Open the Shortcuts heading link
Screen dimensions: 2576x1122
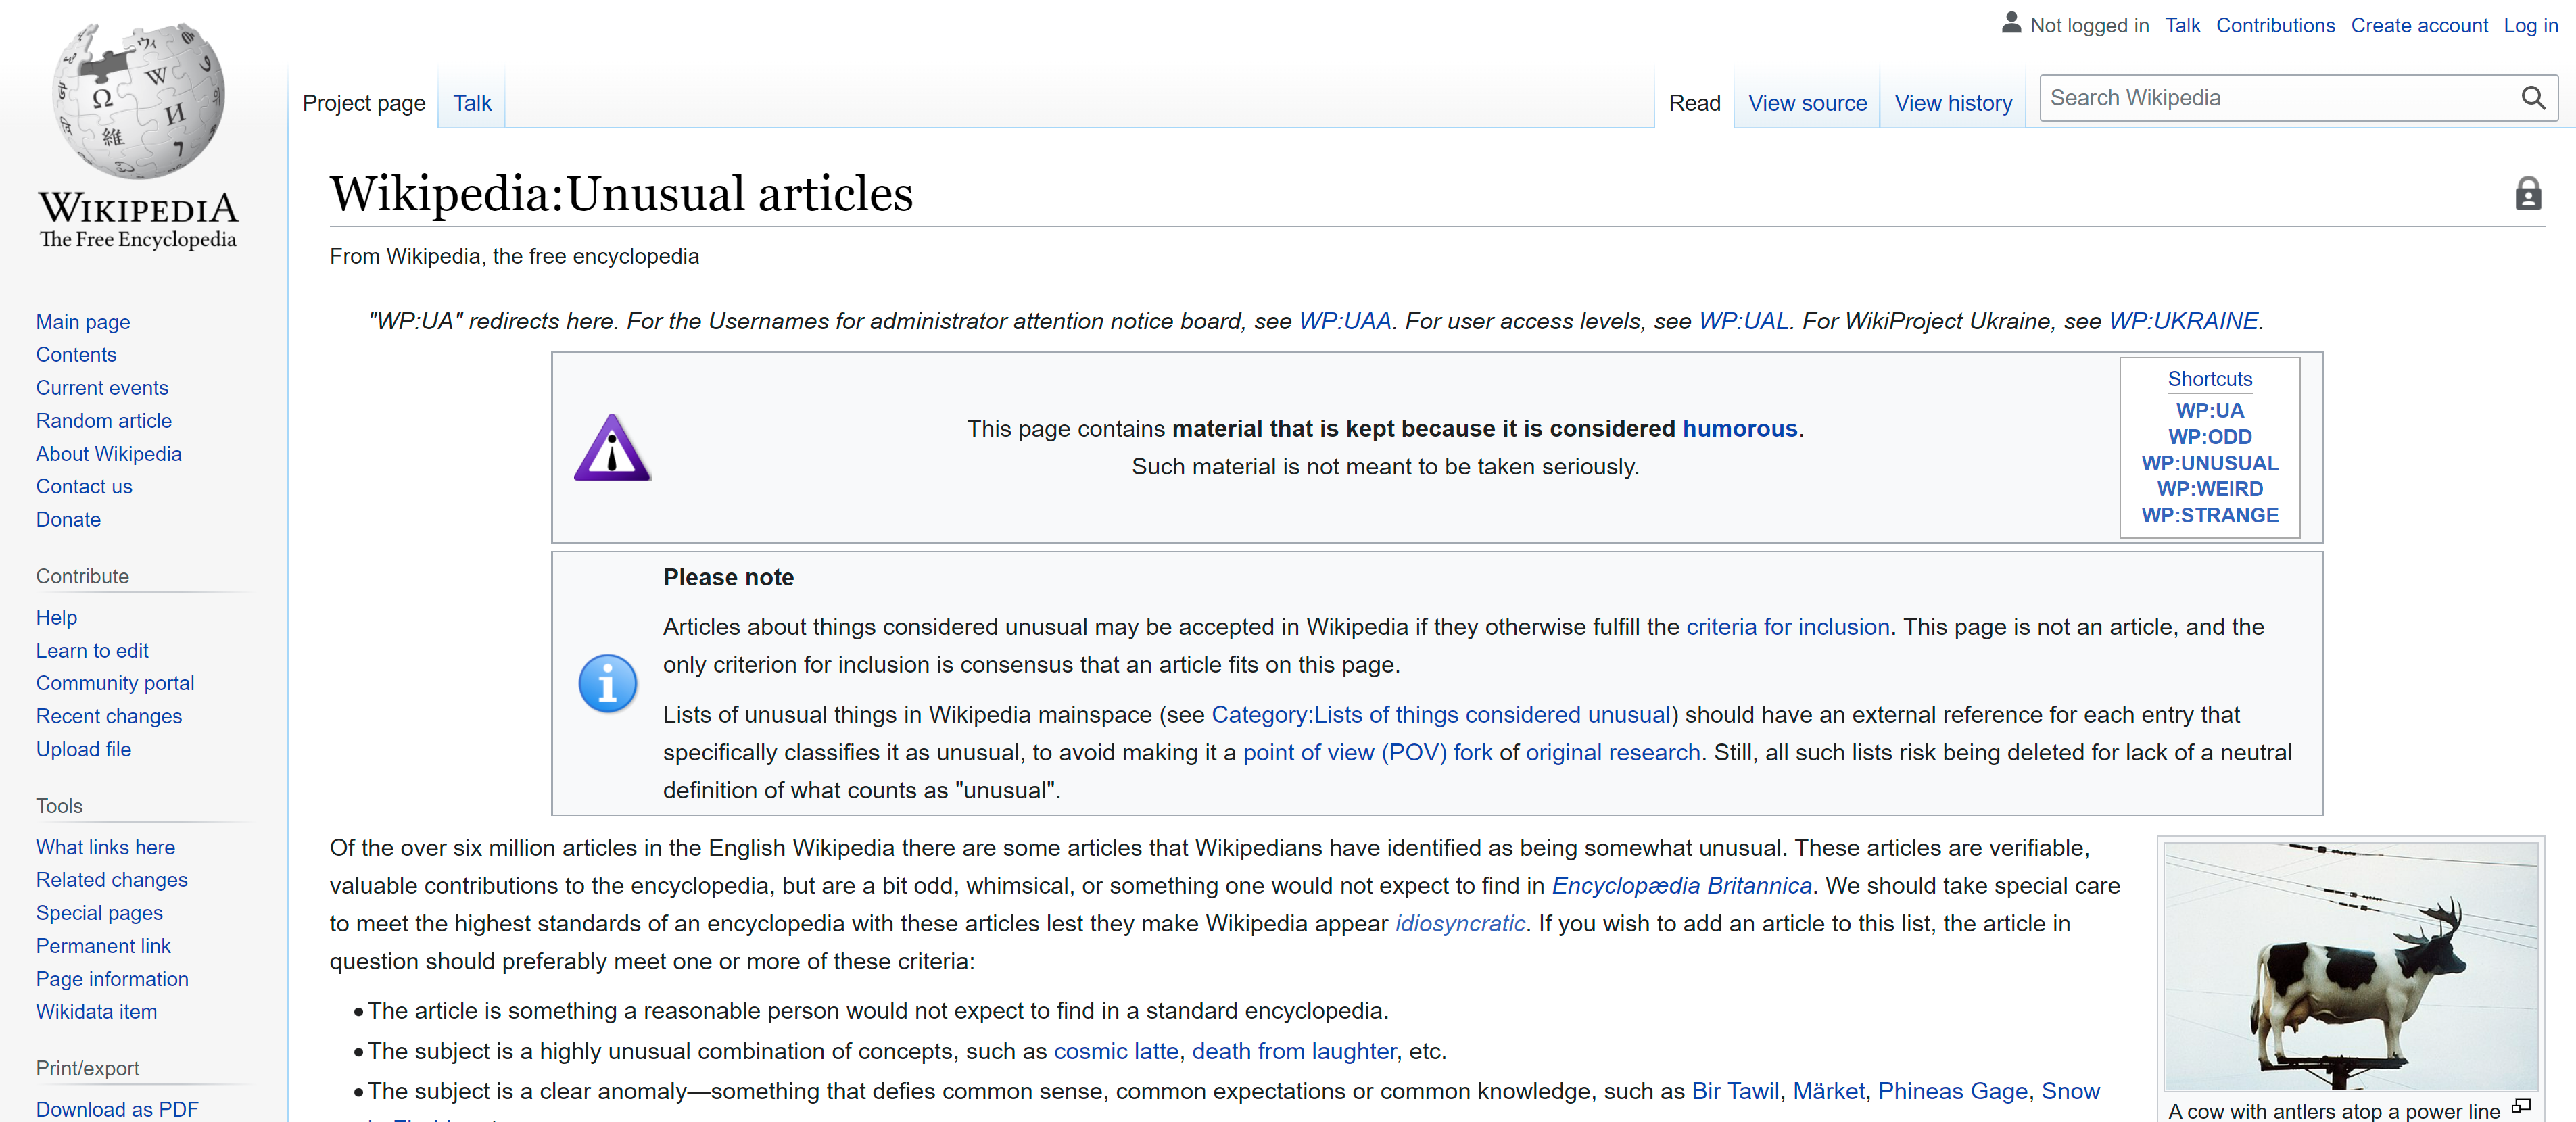point(2210,379)
